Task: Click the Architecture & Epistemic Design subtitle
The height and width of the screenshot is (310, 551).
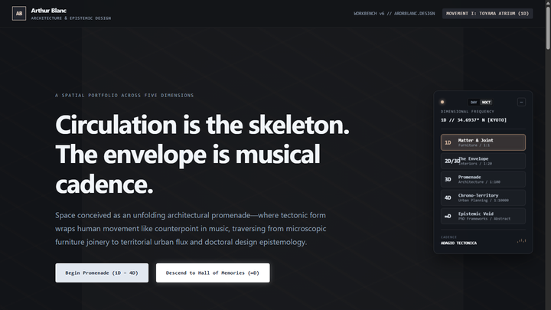Action: tap(71, 18)
